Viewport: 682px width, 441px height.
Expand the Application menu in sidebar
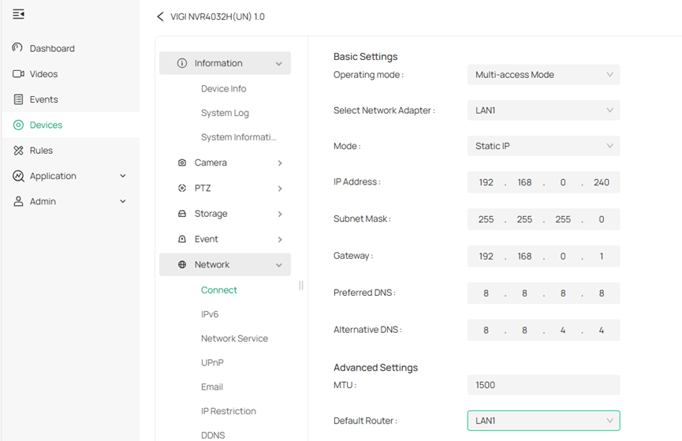coord(122,176)
